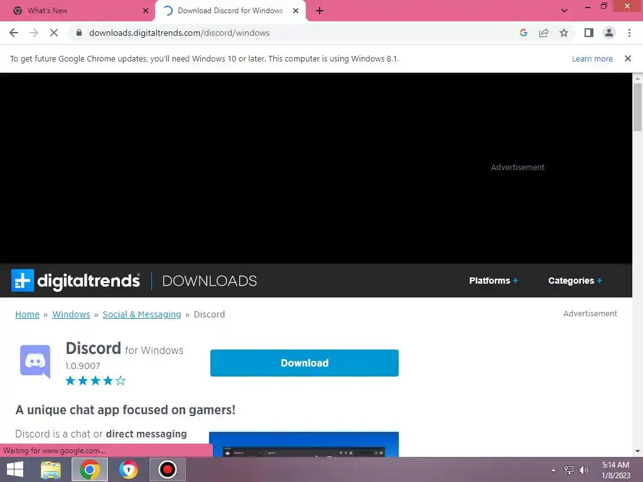Click the blue Download button

click(305, 363)
